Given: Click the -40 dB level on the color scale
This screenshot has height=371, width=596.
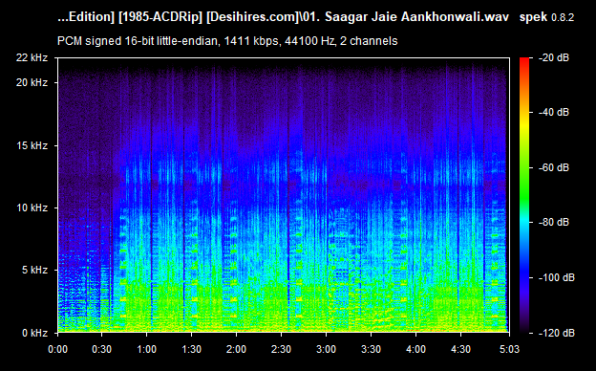Looking at the screenshot, I should 553,112.
